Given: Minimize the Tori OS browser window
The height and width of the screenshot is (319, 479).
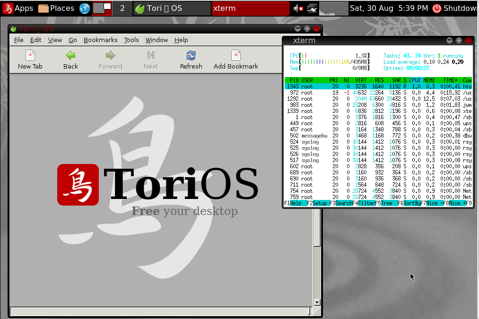Looking at the screenshot, I should click(297, 29).
